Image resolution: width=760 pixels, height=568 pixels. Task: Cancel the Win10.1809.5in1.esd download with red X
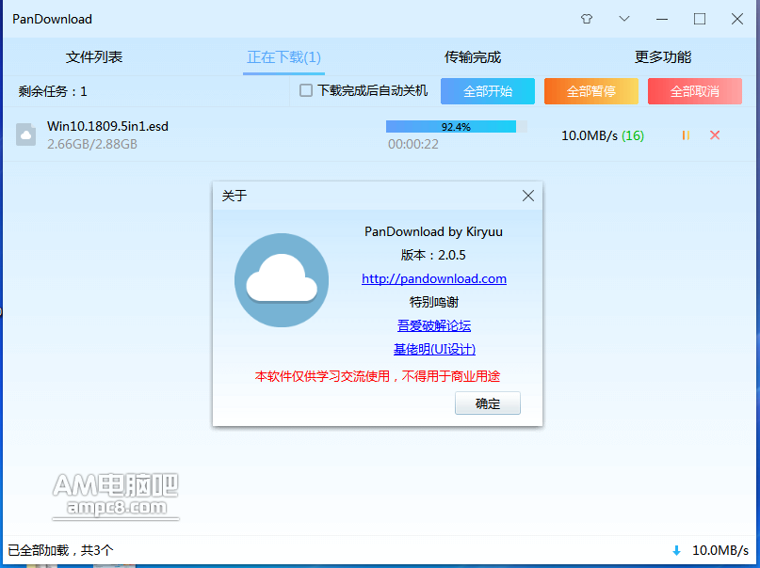point(715,135)
